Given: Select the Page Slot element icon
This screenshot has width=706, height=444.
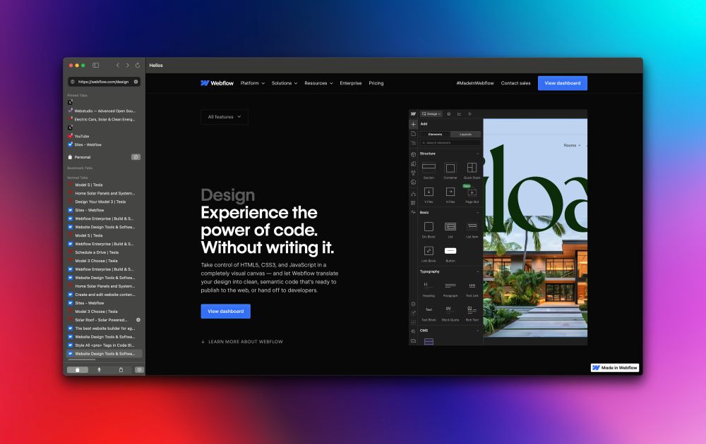Looking at the screenshot, I should tap(472, 192).
